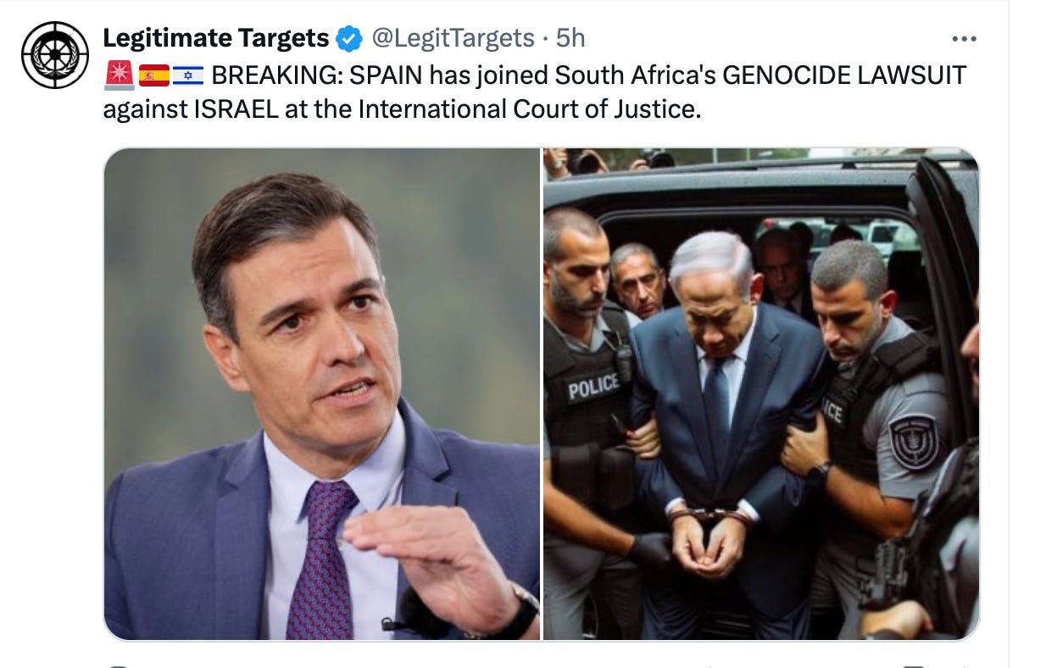Open the Legitimate Targets profile avatar
This screenshot has width=1046, height=668.
(x=55, y=55)
